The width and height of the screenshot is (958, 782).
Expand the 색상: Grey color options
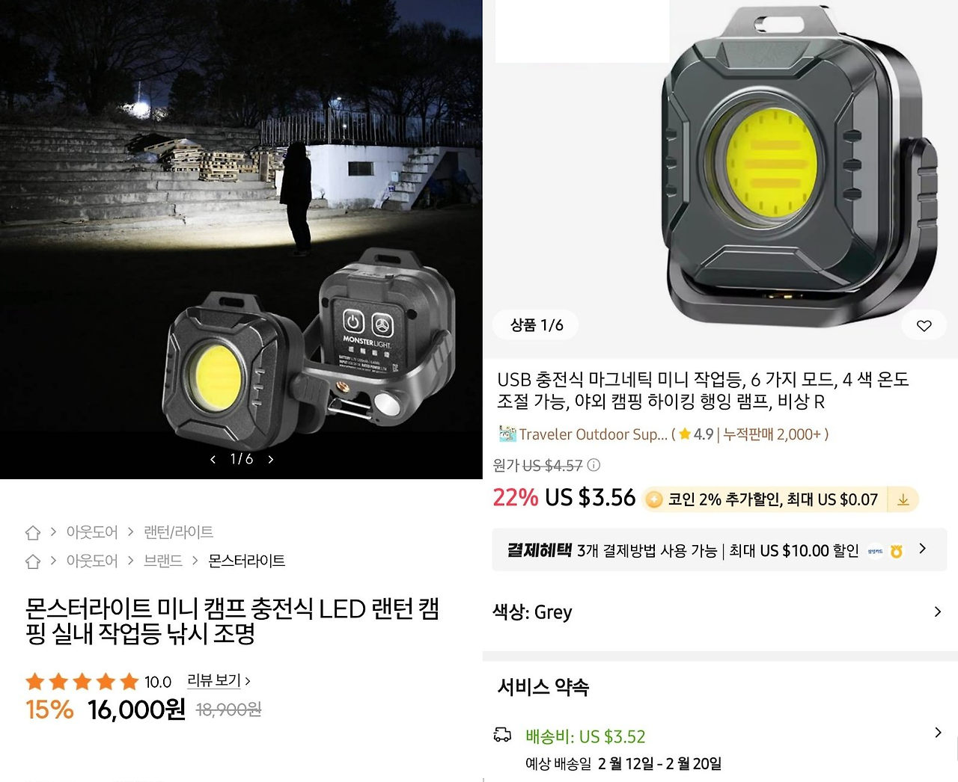point(718,612)
